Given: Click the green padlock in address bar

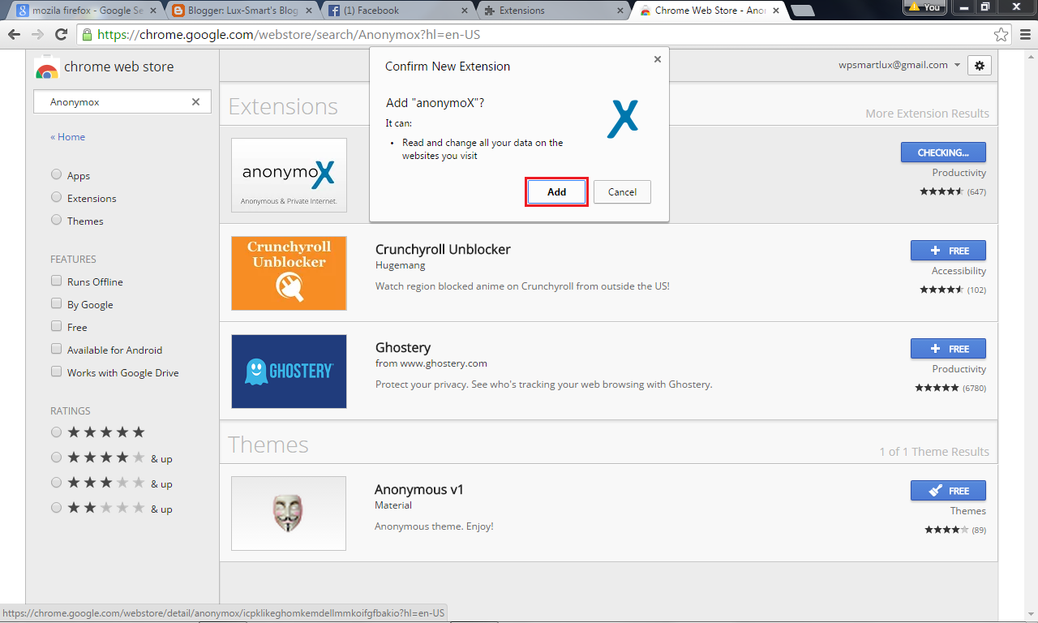Looking at the screenshot, I should [x=87, y=35].
